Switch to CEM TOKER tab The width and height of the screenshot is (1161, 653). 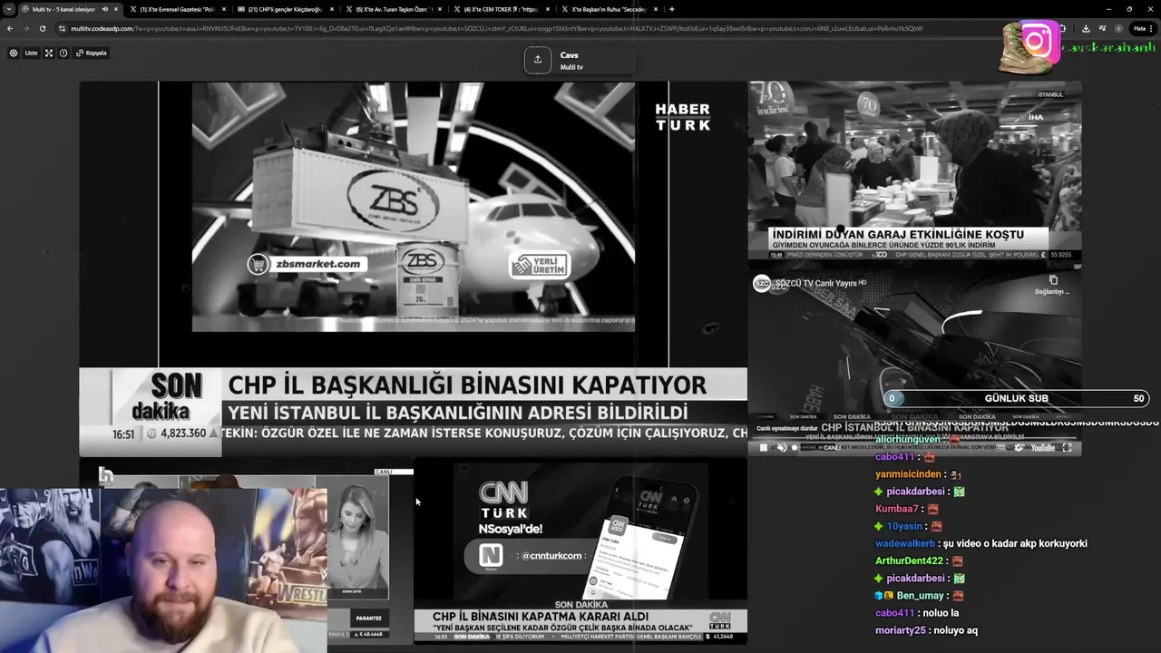501,9
